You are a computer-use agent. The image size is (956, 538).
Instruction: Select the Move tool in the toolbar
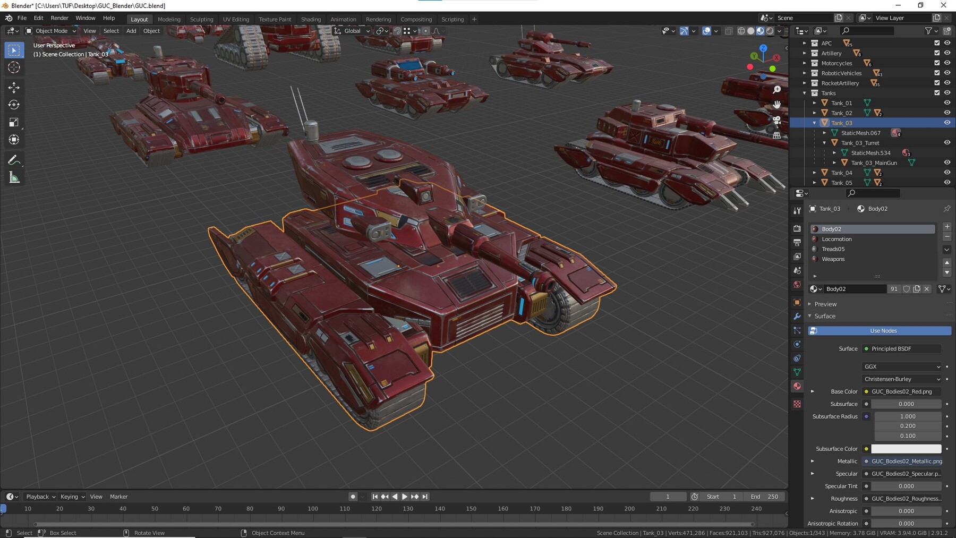pyautogui.click(x=14, y=86)
